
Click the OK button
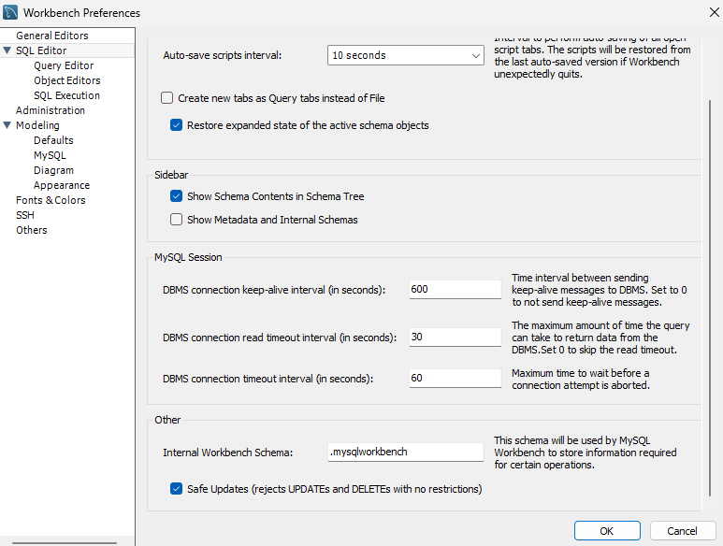pyautogui.click(x=607, y=531)
